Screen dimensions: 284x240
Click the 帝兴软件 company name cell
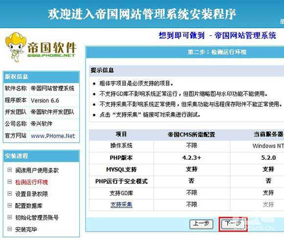point(42,124)
